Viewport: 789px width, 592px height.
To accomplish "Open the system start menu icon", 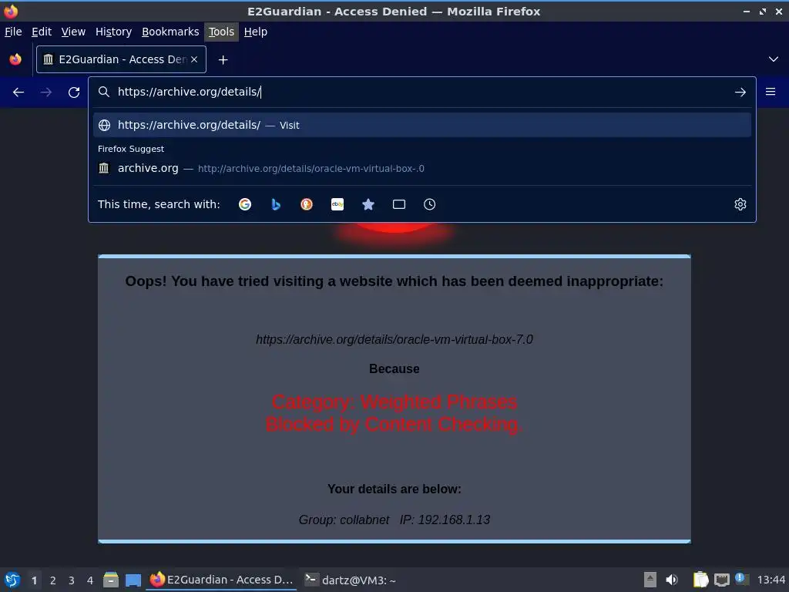I will coord(12,580).
